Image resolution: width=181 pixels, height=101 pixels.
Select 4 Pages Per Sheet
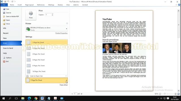point(47,54)
